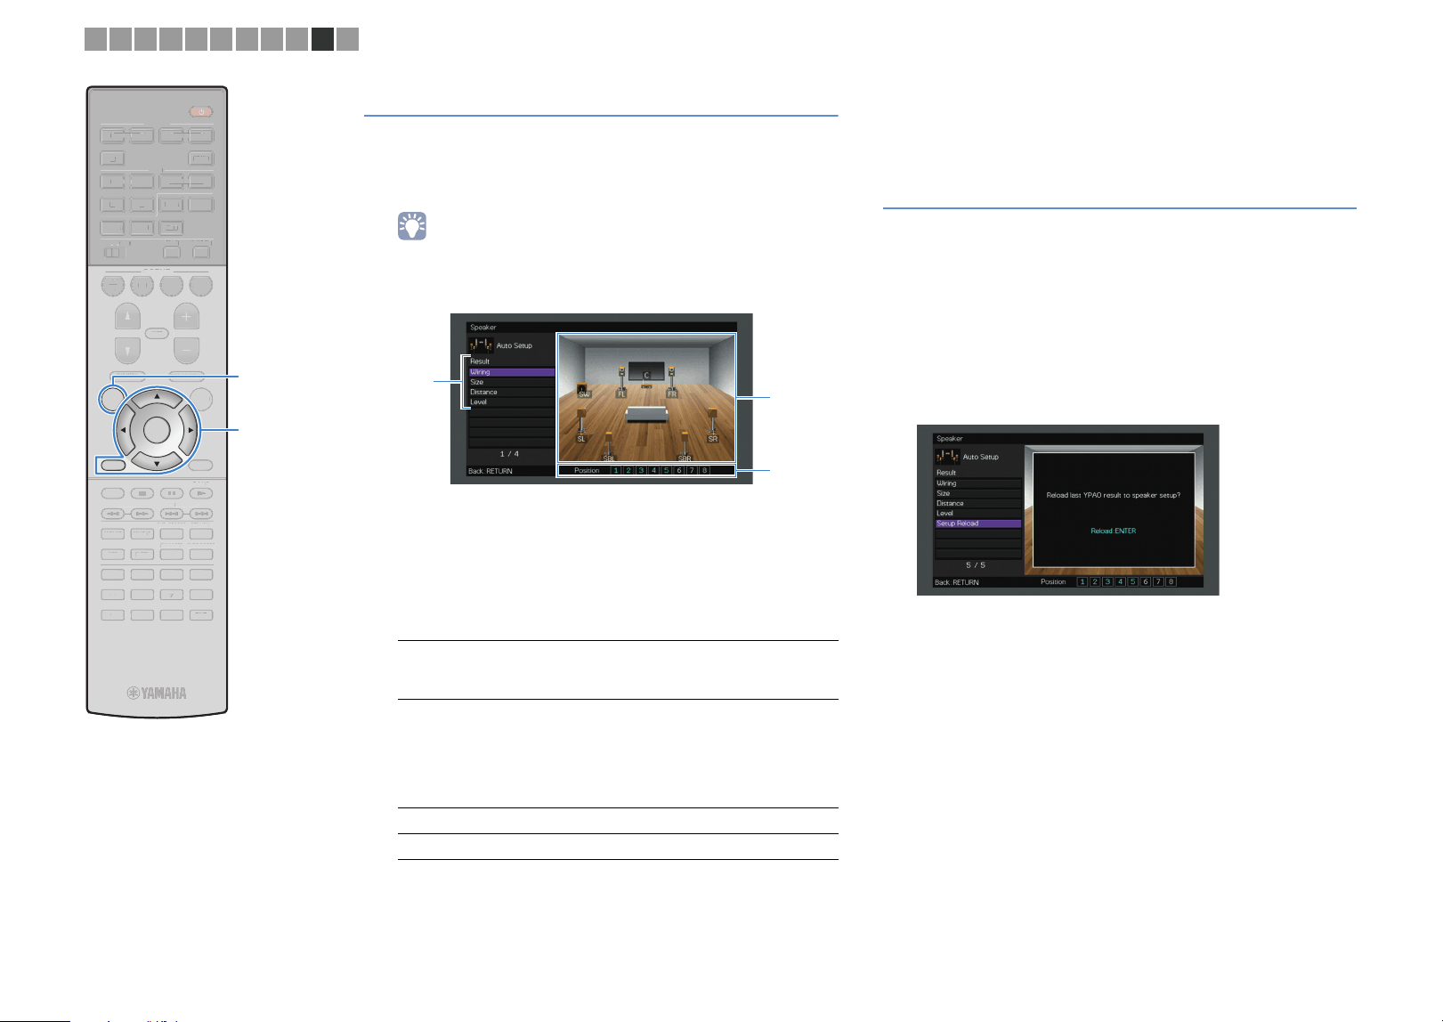Tap the cursor up arrow on remote
The height and width of the screenshot is (1022, 1443).
[157, 396]
